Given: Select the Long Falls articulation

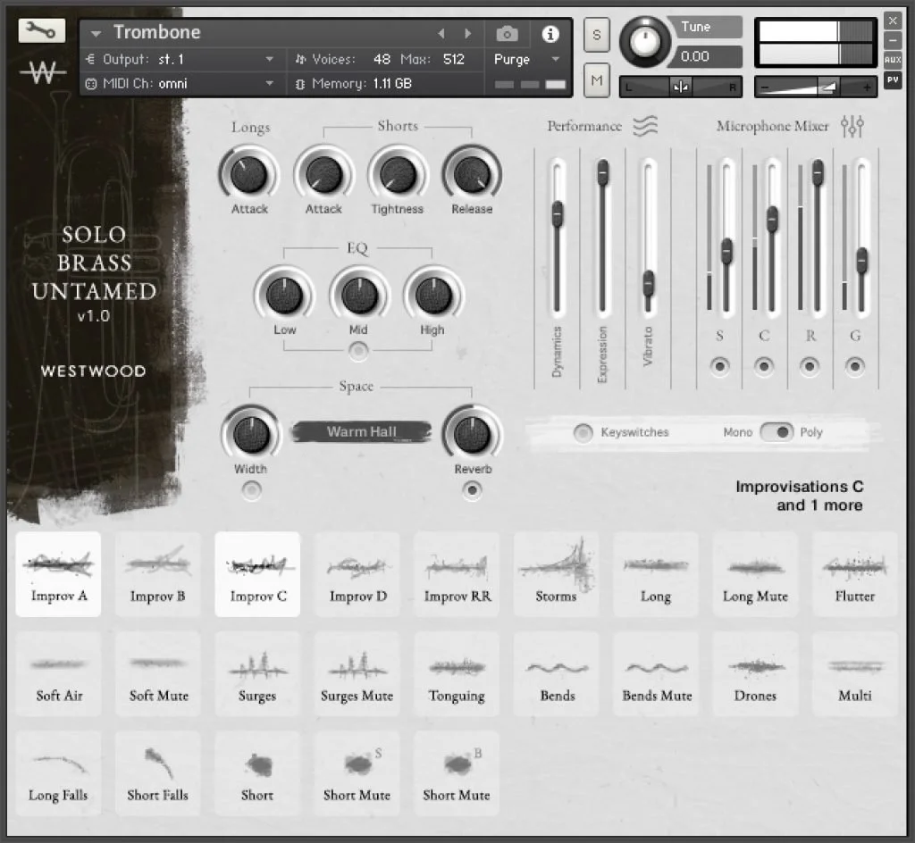Looking at the screenshot, I should point(58,773).
